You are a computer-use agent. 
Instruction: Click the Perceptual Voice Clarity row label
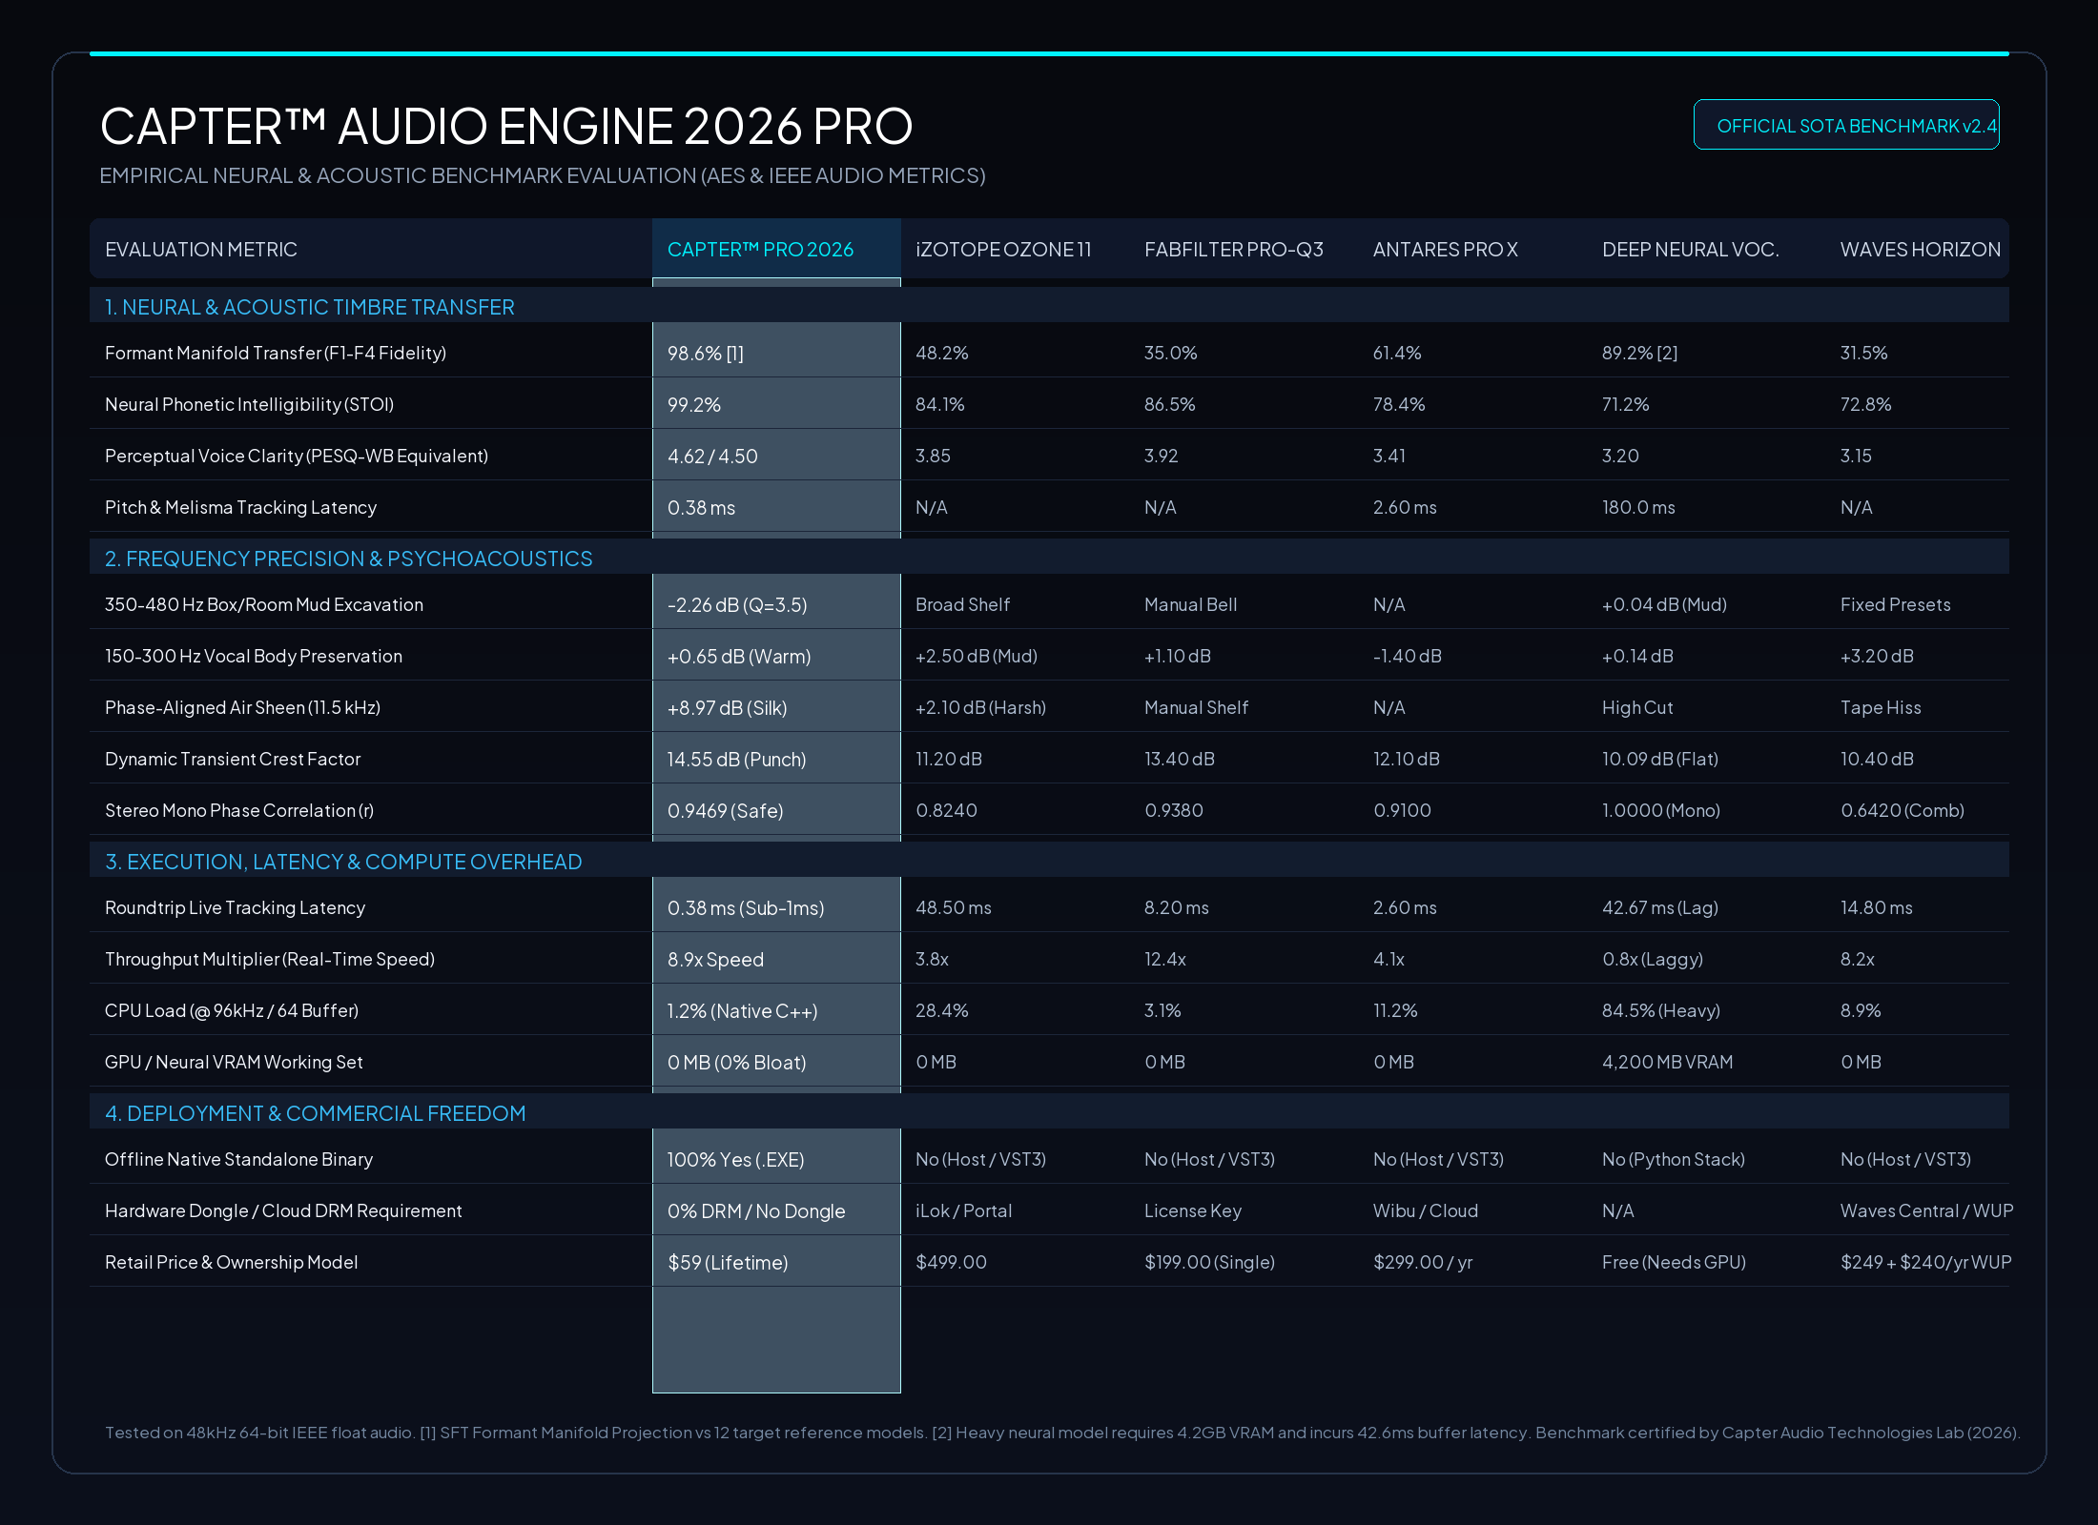tap(297, 456)
